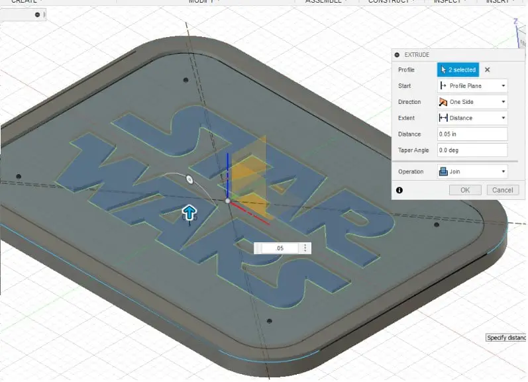Click the Distance extent icon
528x382 pixels.
pos(443,118)
